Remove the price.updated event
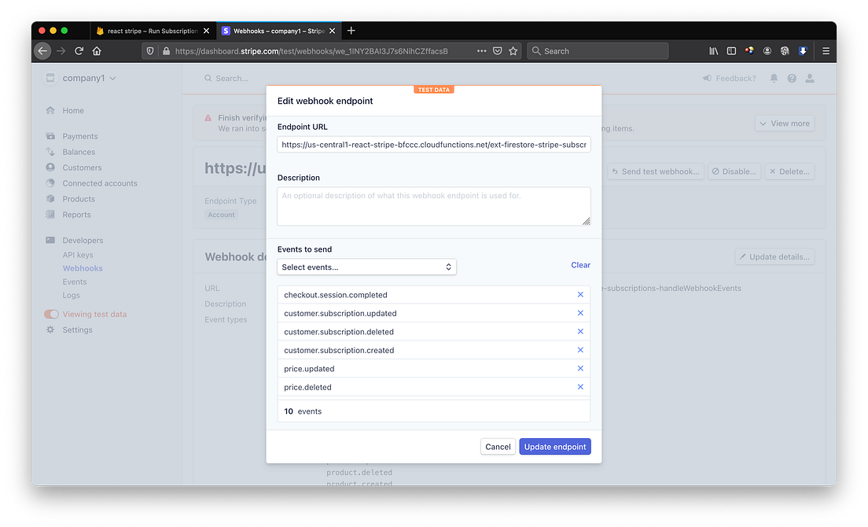The image size is (868, 527). point(580,368)
